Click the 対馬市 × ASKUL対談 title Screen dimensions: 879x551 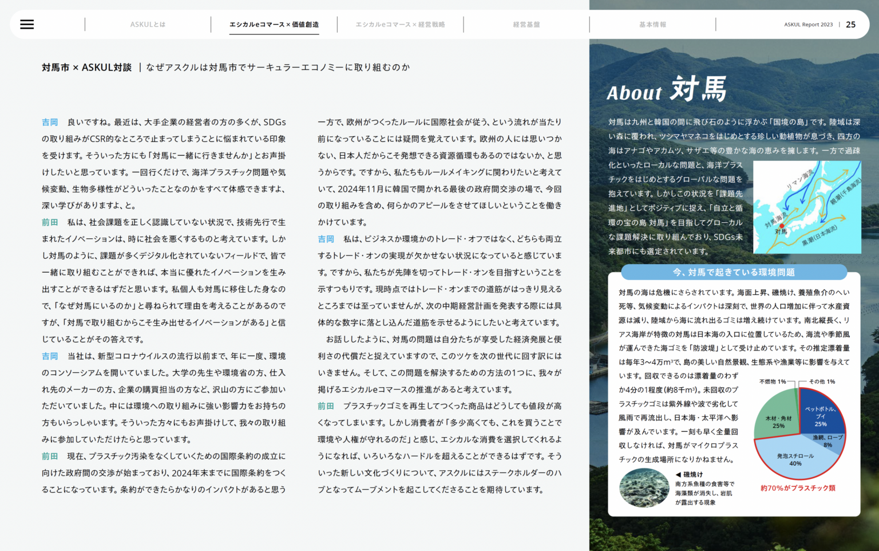(86, 68)
